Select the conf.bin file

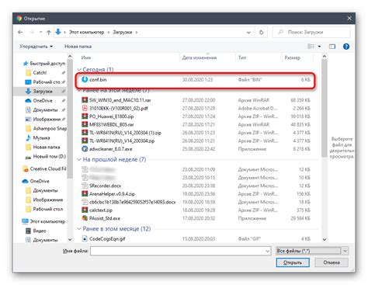coord(196,80)
